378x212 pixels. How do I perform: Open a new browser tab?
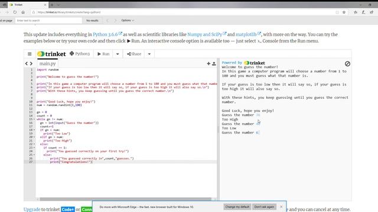52,5
